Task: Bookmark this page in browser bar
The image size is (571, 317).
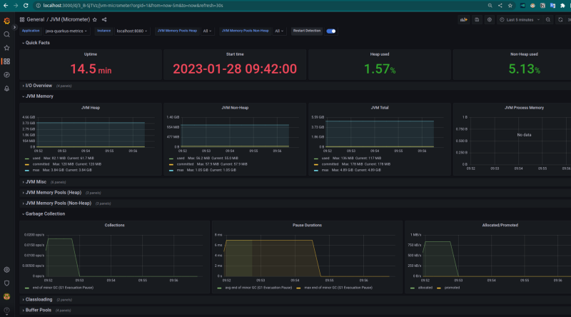Action: [x=510, y=6]
